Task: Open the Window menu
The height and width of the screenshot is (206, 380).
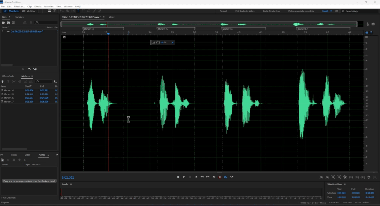Action: (x=68, y=6)
